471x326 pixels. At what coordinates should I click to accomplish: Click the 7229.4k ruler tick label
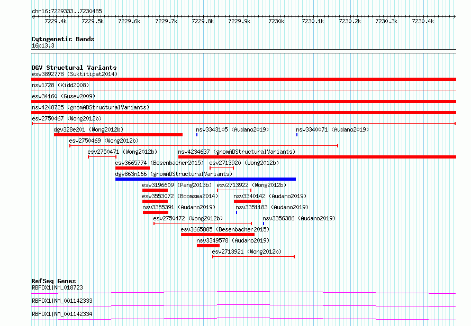point(56,21)
